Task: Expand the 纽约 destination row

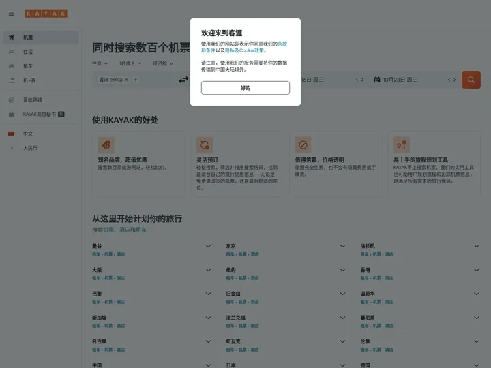Action: pos(342,270)
